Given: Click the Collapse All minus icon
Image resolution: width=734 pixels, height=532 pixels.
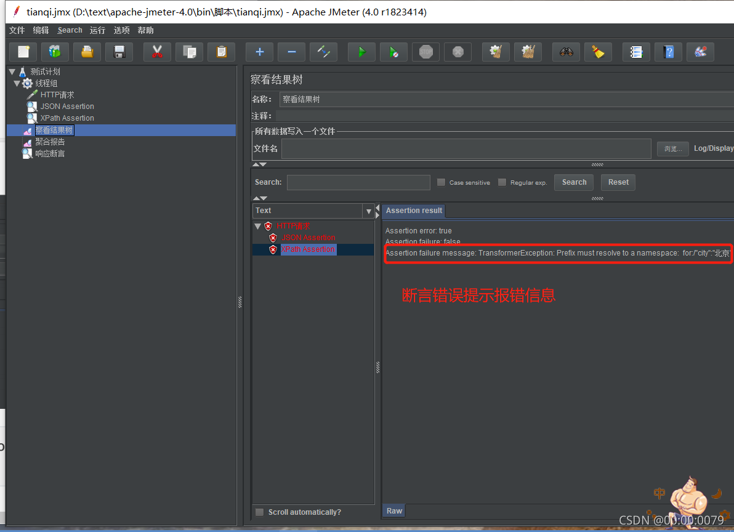Looking at the screenshot, I should point(292,52).
